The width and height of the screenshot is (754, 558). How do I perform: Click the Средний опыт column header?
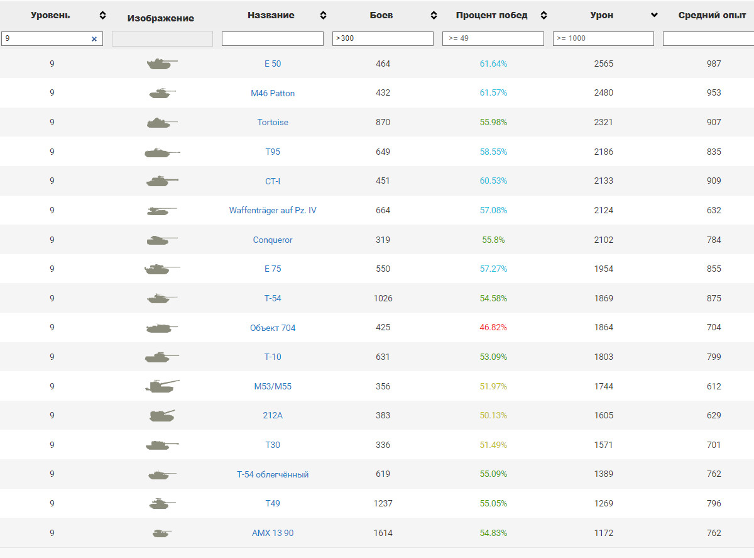click(713, 15)
